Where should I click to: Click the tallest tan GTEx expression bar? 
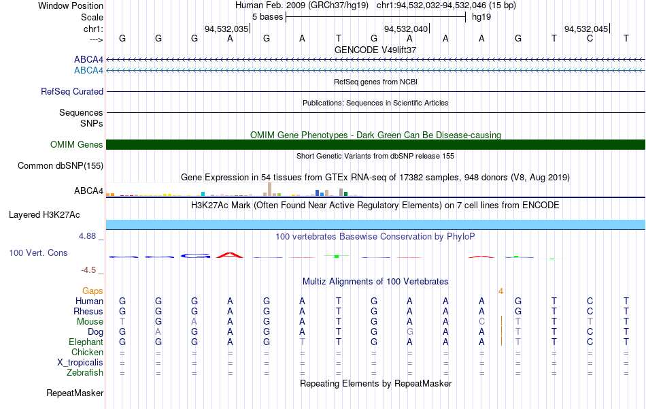(269, 189)
